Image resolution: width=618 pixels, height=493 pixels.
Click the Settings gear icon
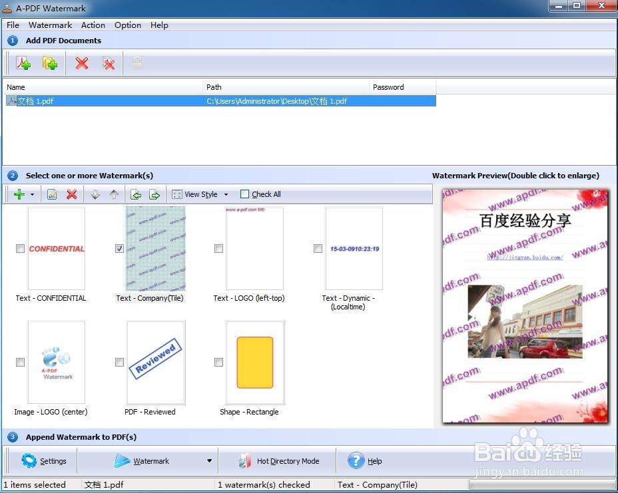point(29,460)
